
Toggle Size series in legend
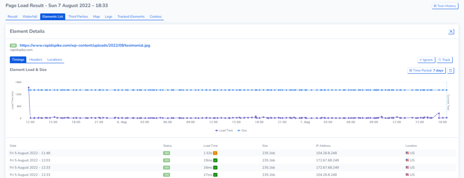point(242,130)
